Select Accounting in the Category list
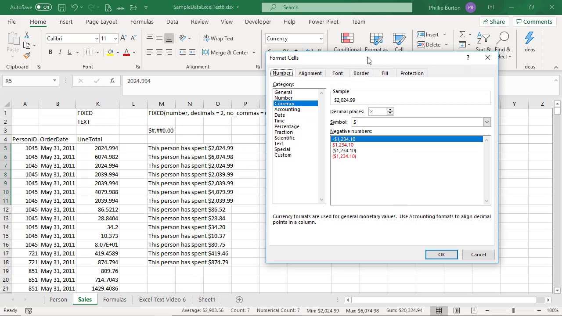 click(287, 109)
